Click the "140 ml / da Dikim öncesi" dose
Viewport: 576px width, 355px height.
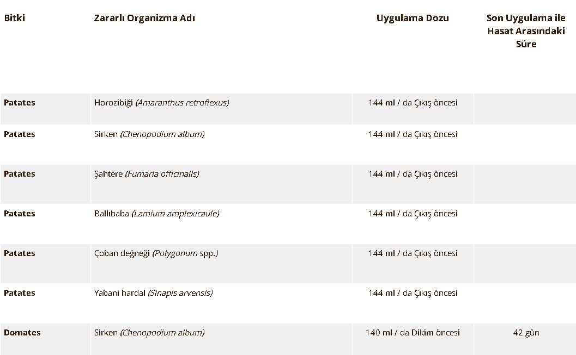(x=413, y=333)
